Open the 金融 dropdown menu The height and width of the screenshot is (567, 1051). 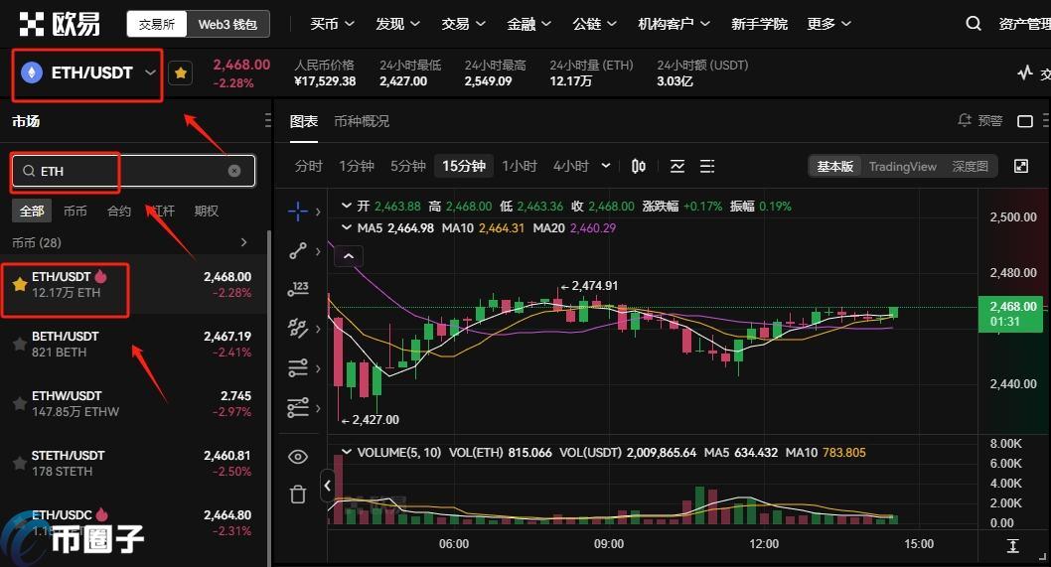[x=528, y=24]
